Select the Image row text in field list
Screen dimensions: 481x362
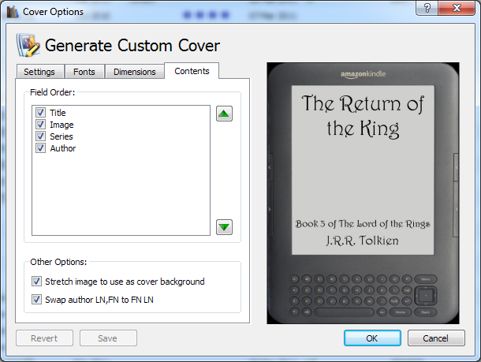[62, 125]
